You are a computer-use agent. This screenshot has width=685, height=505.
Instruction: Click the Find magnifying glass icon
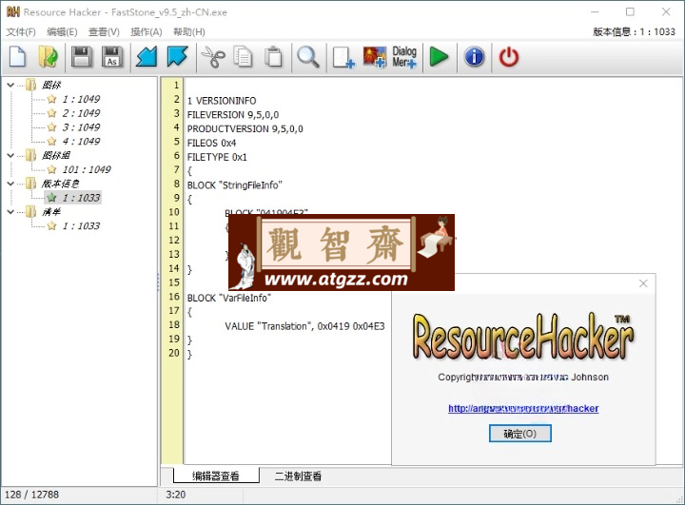(x=308, y=57)
